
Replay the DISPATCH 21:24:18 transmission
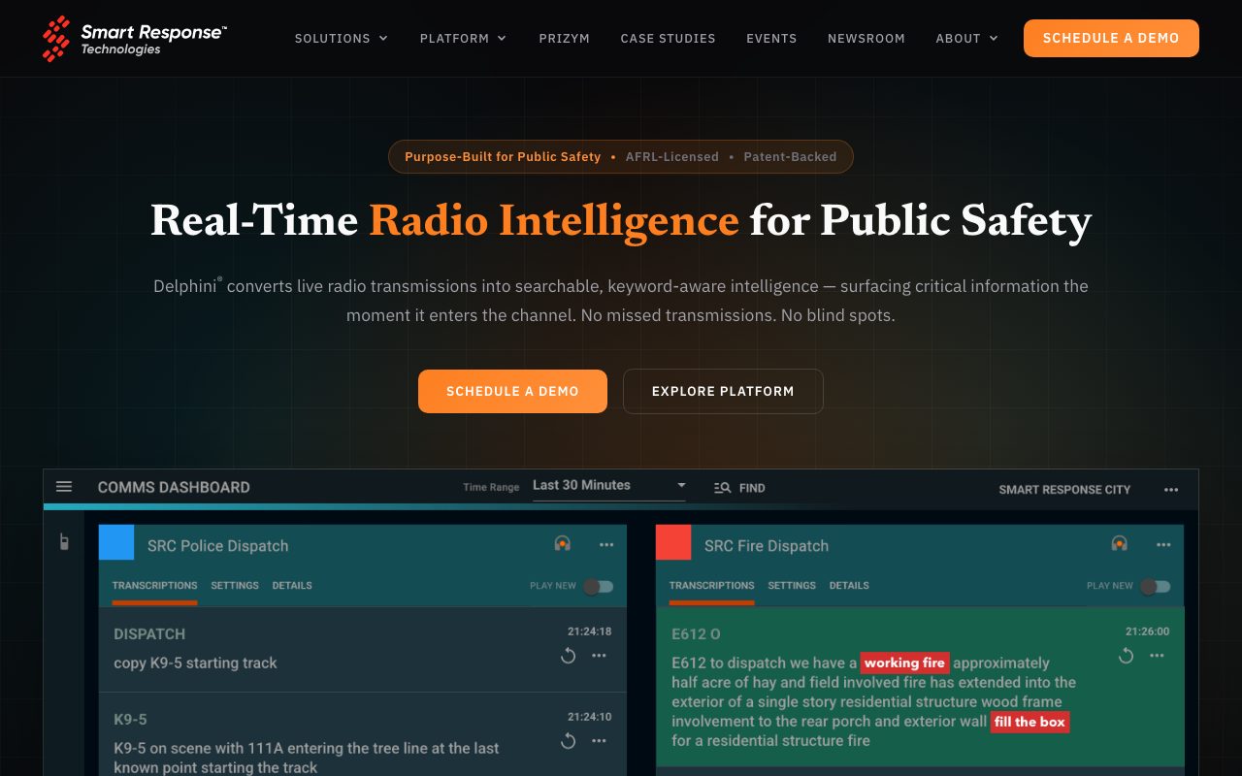tap(569, 656)
